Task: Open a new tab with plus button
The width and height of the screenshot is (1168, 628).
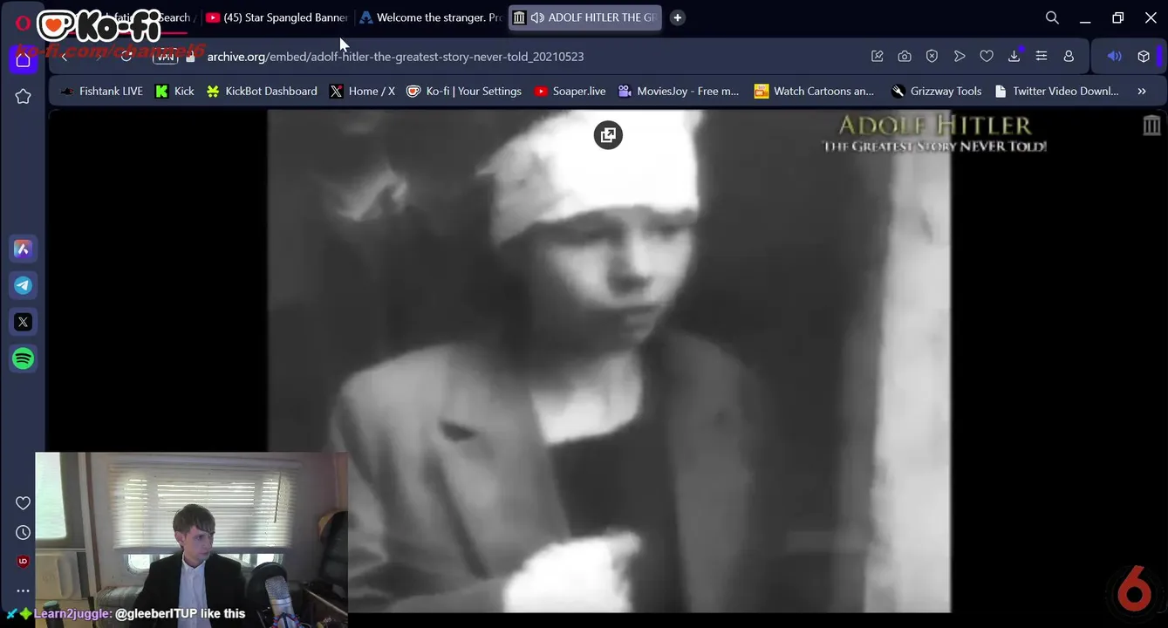Action: (x=678, y=17)
